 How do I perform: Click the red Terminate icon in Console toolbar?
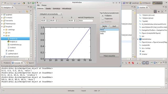pos(129,63)
